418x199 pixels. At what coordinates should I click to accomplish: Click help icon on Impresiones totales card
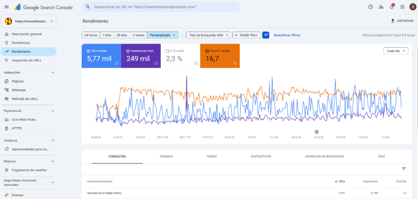156,64
